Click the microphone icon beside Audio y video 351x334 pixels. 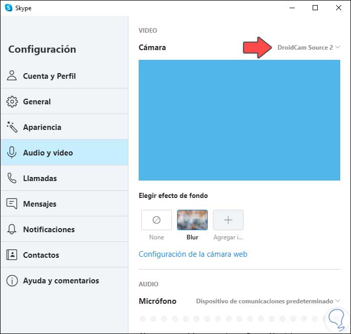click(12, 152)
